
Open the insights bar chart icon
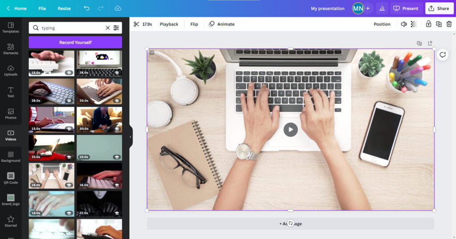[382, 8]
